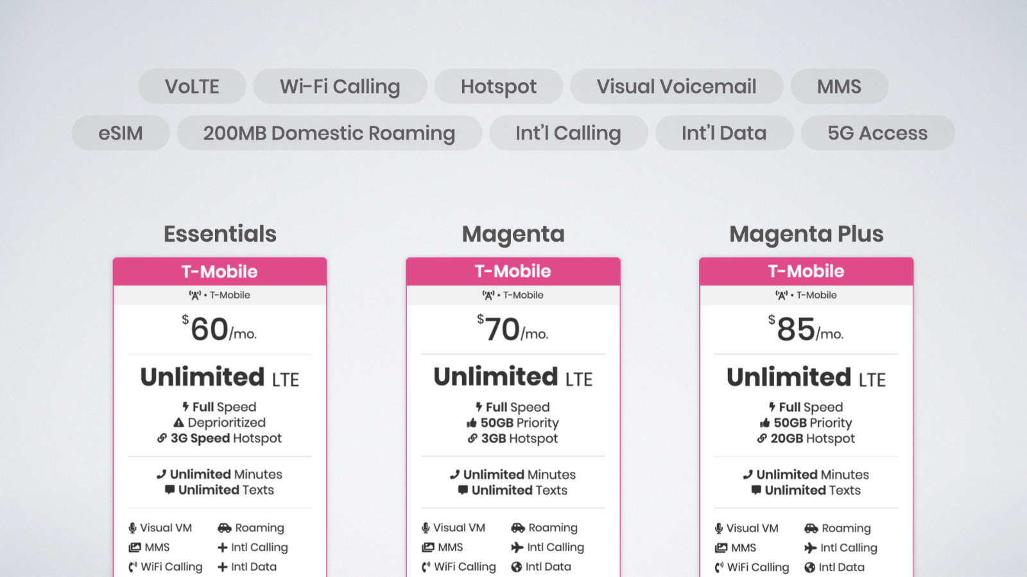Click the 200MB Domestic Roaming chip

[329, 133]
